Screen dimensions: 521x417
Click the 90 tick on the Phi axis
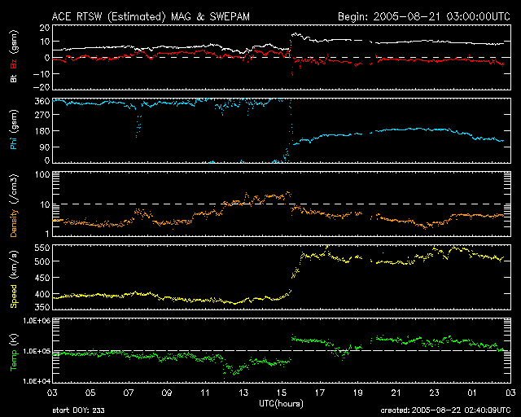coord(45,147)
